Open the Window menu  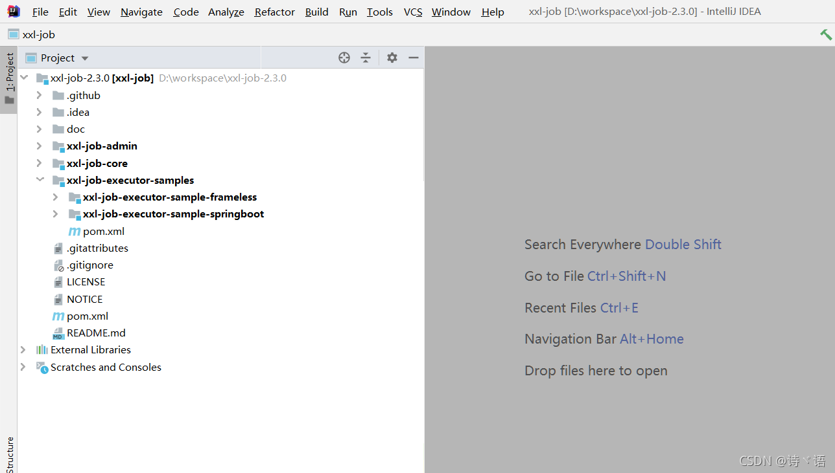[451, 12]
